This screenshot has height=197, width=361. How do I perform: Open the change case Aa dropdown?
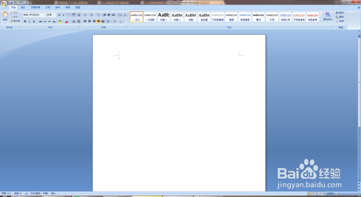(x=55, y=21)
